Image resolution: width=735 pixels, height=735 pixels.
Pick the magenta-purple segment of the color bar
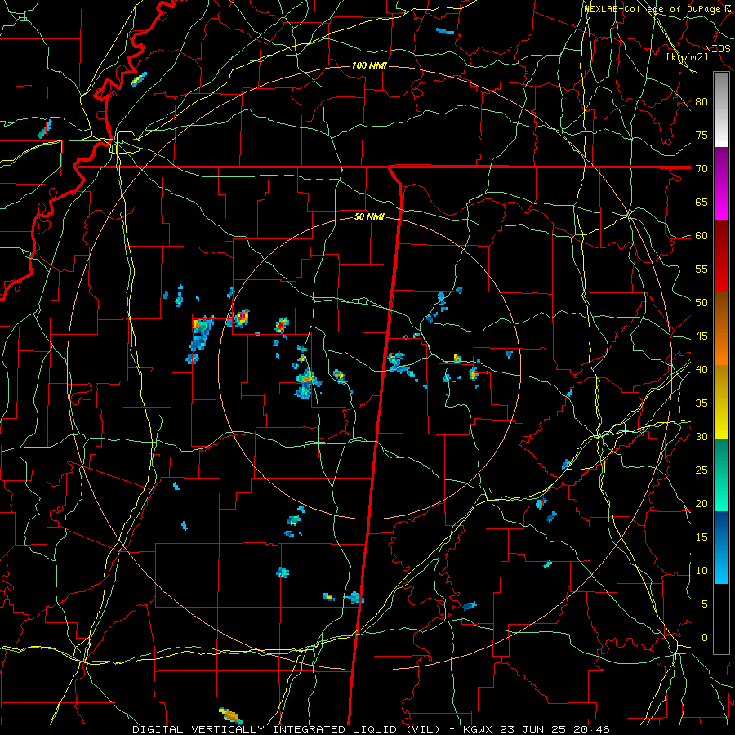721,184
